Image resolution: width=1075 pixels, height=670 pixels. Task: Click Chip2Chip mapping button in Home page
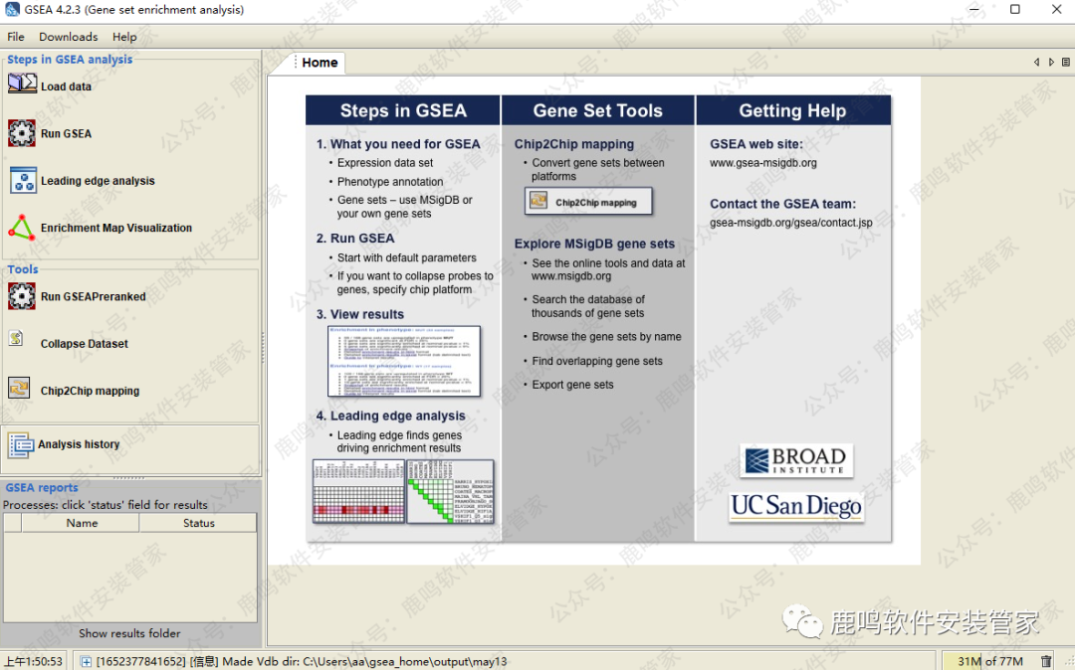point(588,202)
